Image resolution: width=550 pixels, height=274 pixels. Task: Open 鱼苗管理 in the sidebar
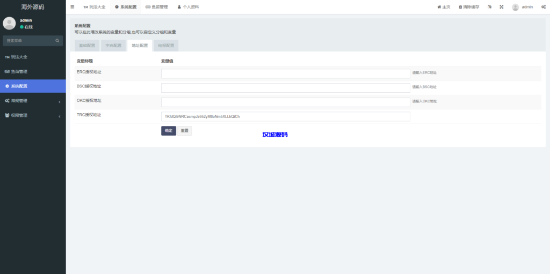[33, 71]
